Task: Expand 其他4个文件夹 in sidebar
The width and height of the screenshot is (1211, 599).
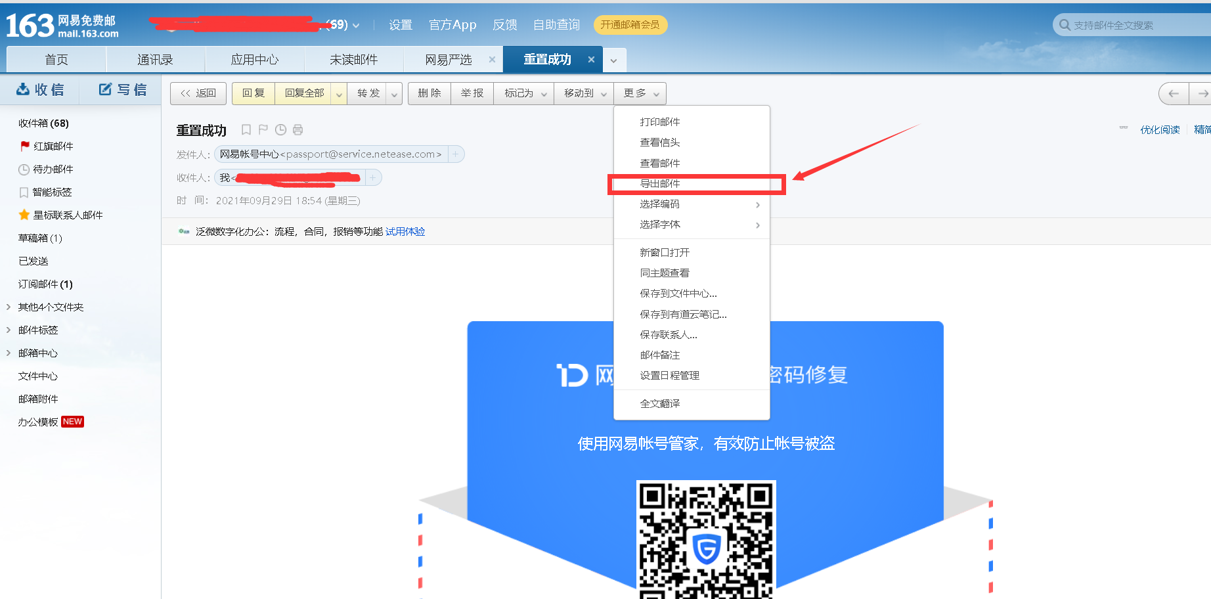Action: pyautogui.click(x=9, y=307)
